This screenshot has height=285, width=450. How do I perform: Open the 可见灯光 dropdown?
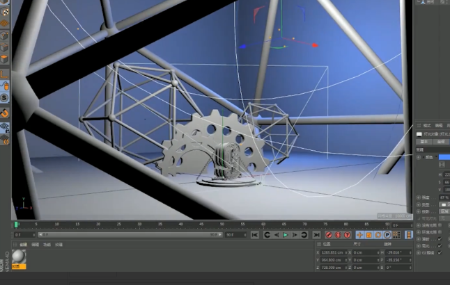pos(444,218)
